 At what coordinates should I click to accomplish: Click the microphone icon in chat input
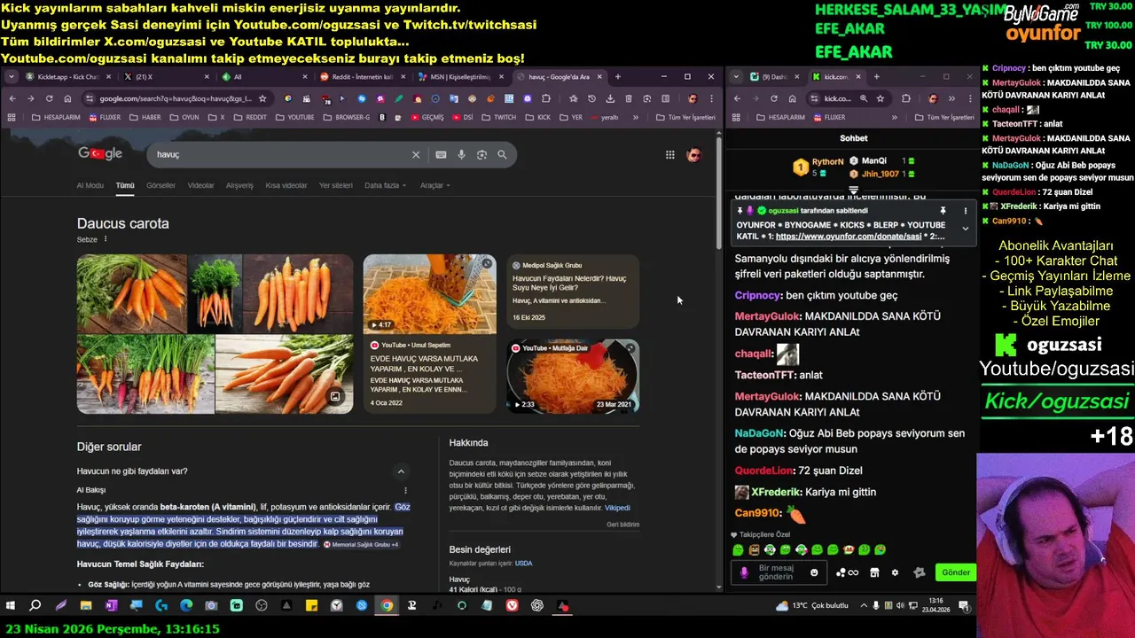click(744, 572)
